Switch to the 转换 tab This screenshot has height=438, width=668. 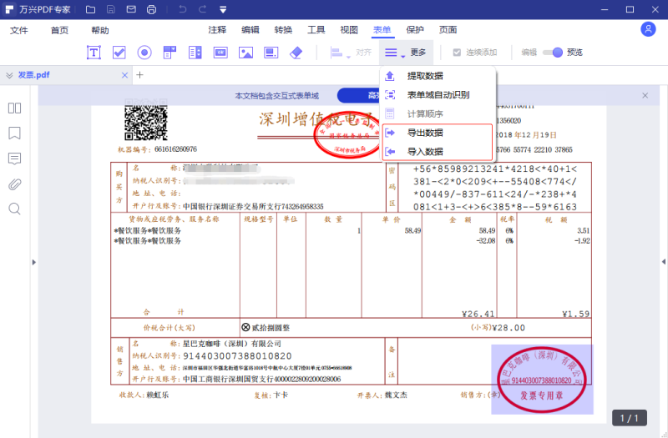pos(283,30)
